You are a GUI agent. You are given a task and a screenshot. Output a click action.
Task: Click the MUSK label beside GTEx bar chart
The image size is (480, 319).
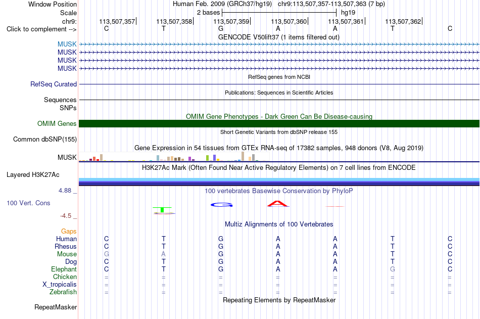pos(67,157)
